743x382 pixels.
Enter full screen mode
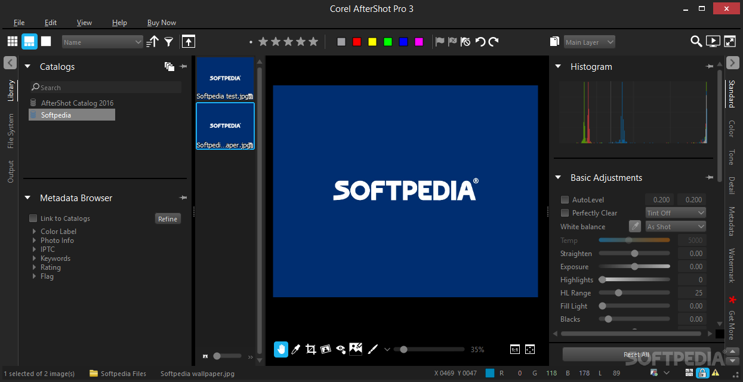coord(730,41)
